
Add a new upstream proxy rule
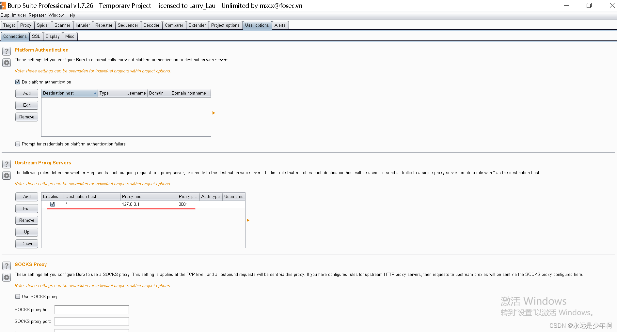tap(27, 197)
